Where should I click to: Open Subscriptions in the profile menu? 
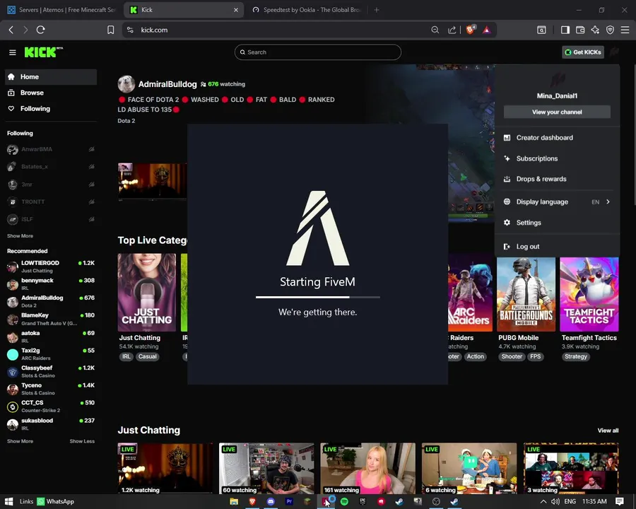(x=558, y=158)
